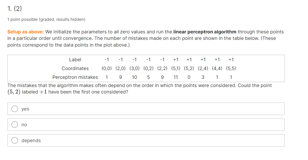
Task: Click the mistake count 10 cell
Action: coord(134,77)
